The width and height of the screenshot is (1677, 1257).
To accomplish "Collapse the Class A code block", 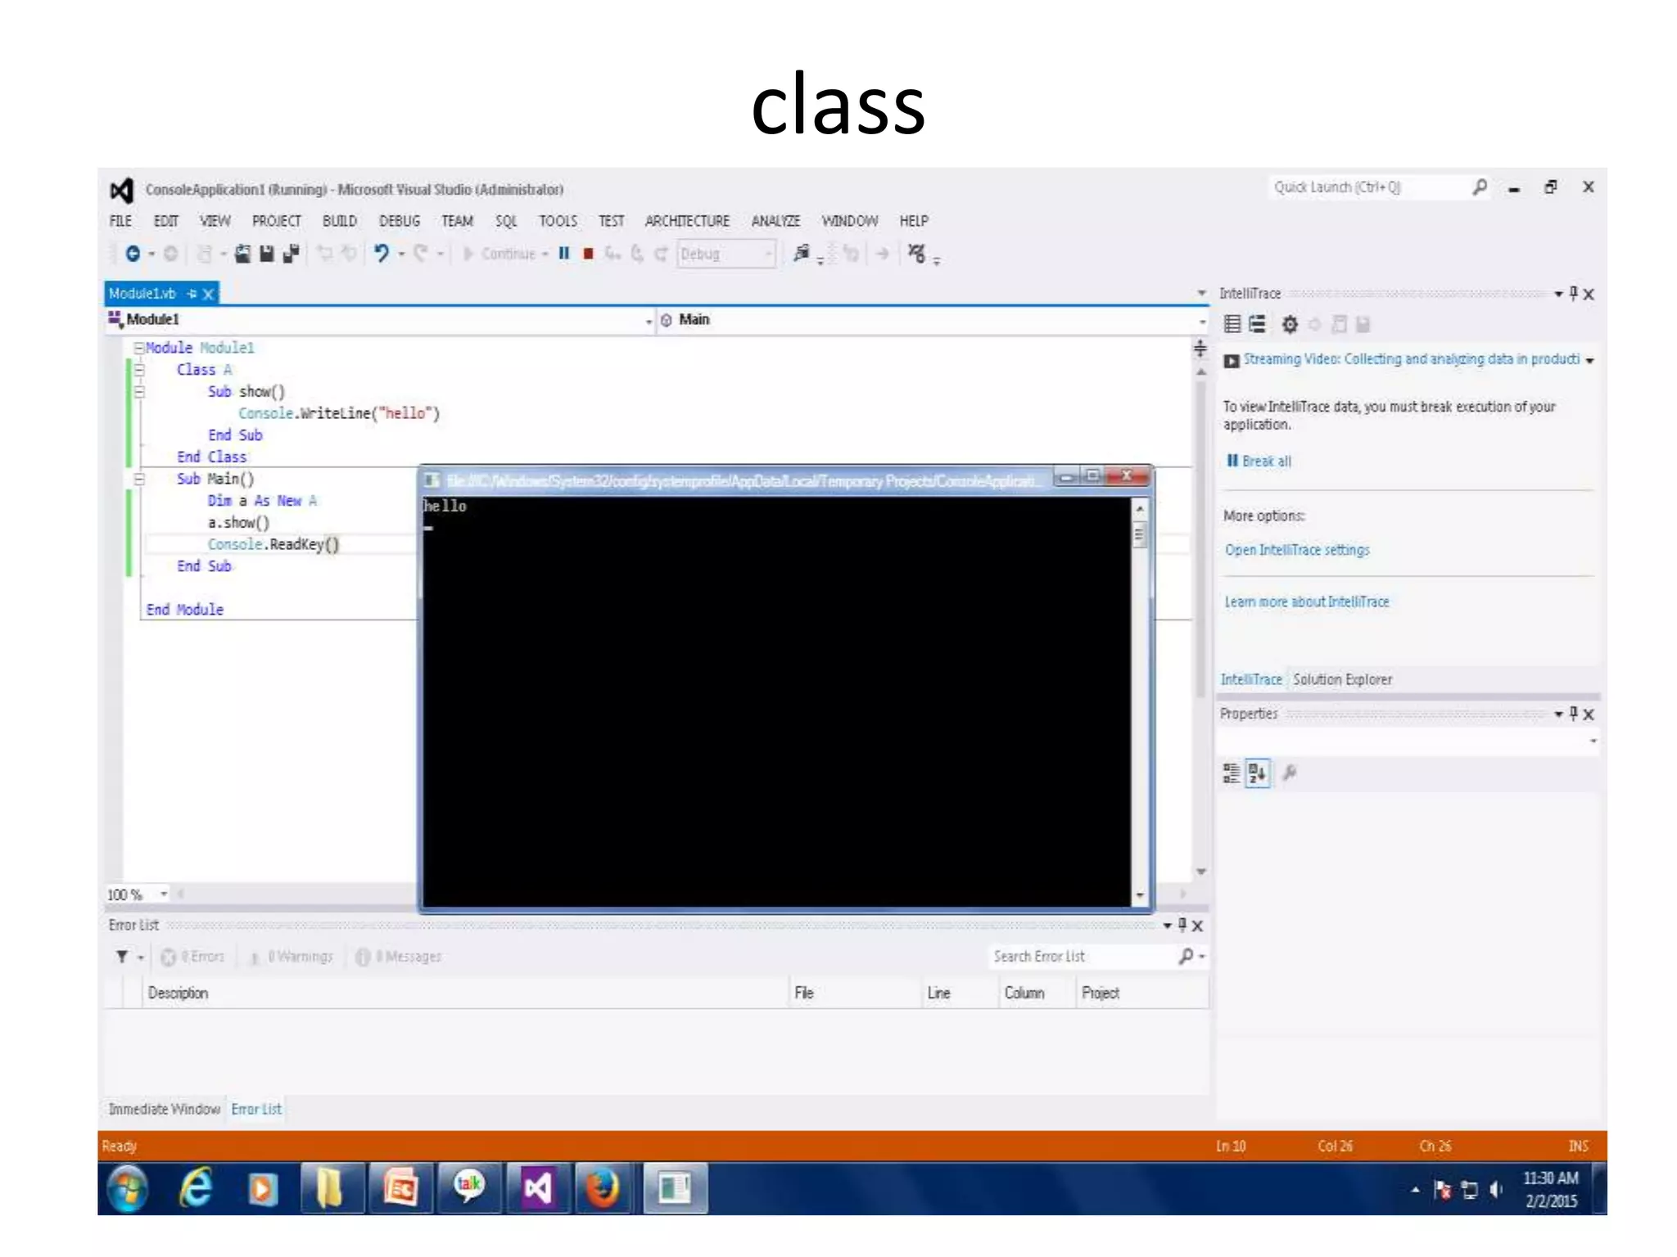I will [x=139, y=370].
